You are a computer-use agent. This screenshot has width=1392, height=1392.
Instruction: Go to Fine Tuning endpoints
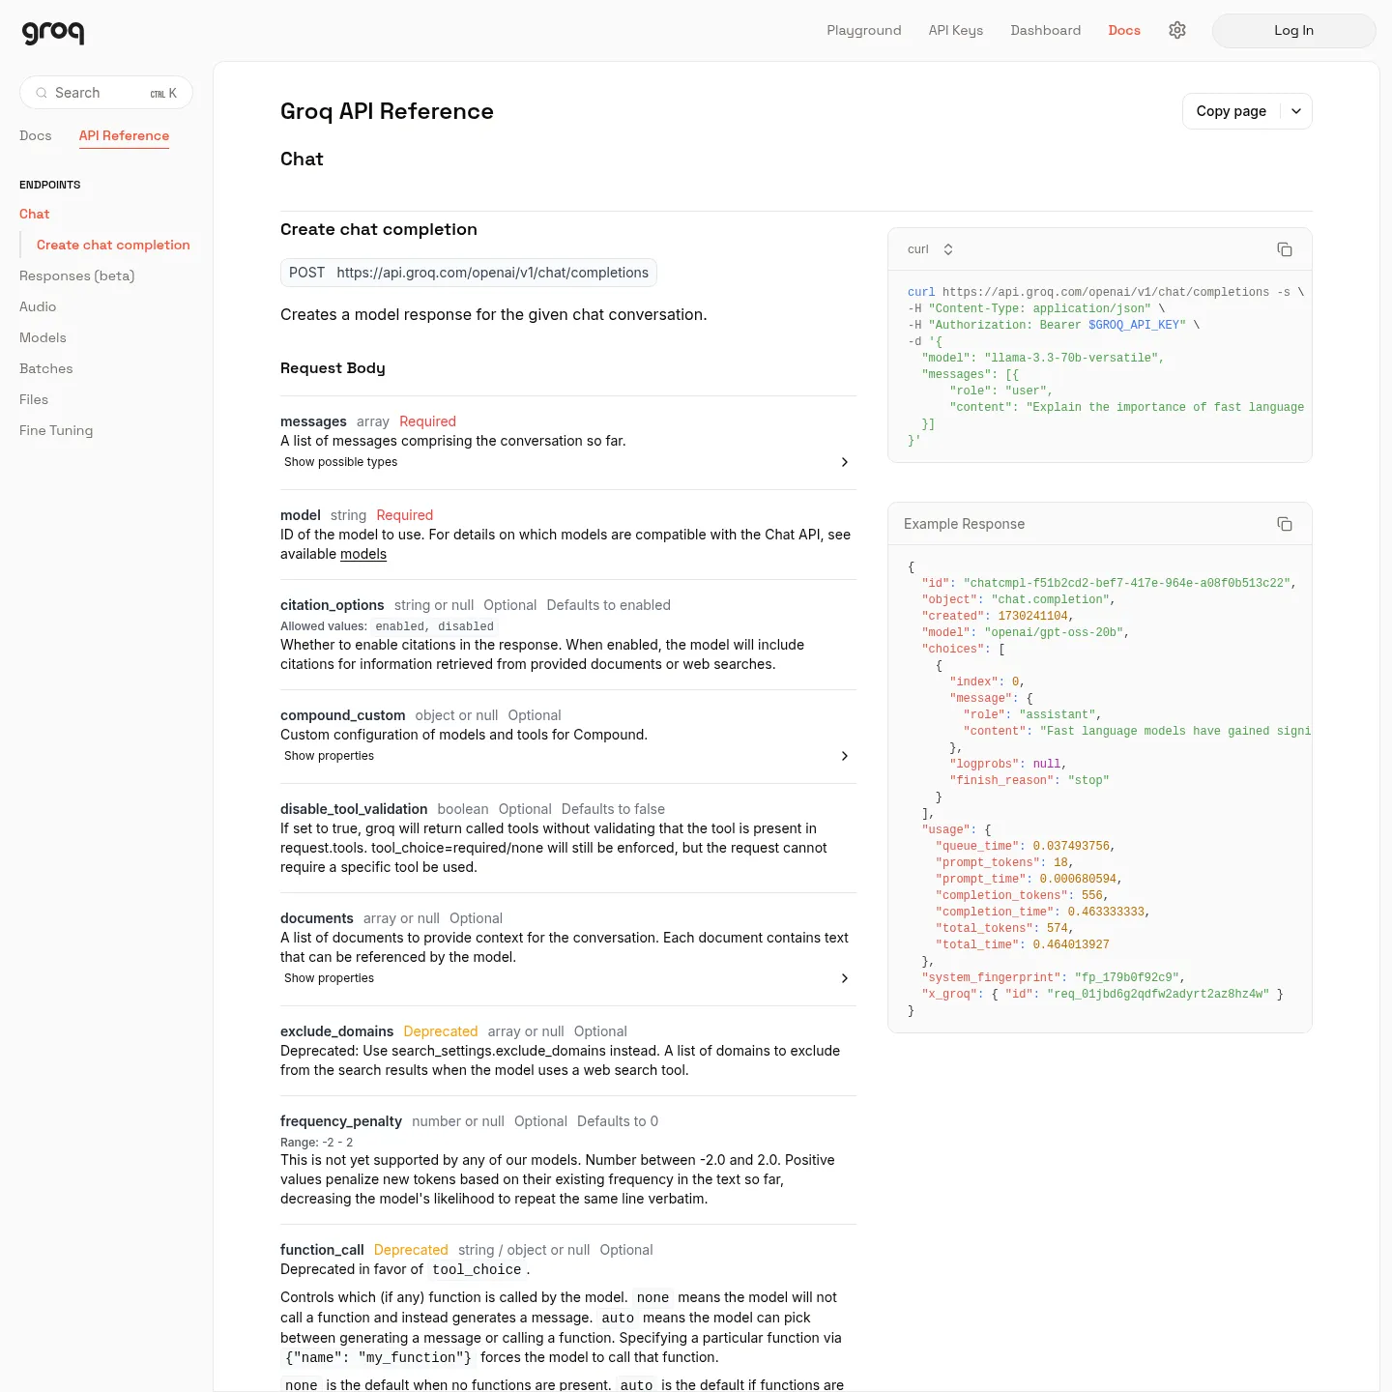(56, 430)
